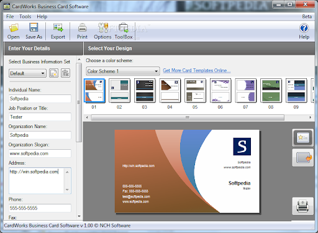This screenshot has height=233, width=318.
Task: Open the Color Scheme 1 dropdown
Action: point(123,71)
